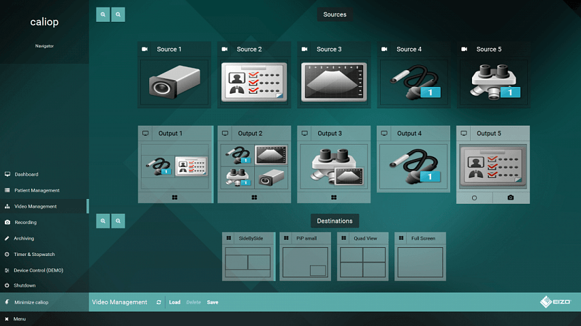
Task: Click the refresh icon beside Video Management
Action: [x=159, y=302]
